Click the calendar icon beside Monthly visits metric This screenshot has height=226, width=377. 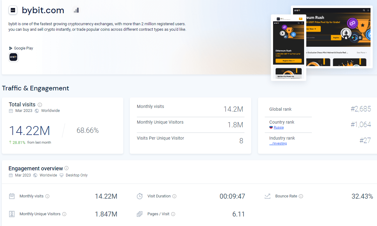(12, 196)
